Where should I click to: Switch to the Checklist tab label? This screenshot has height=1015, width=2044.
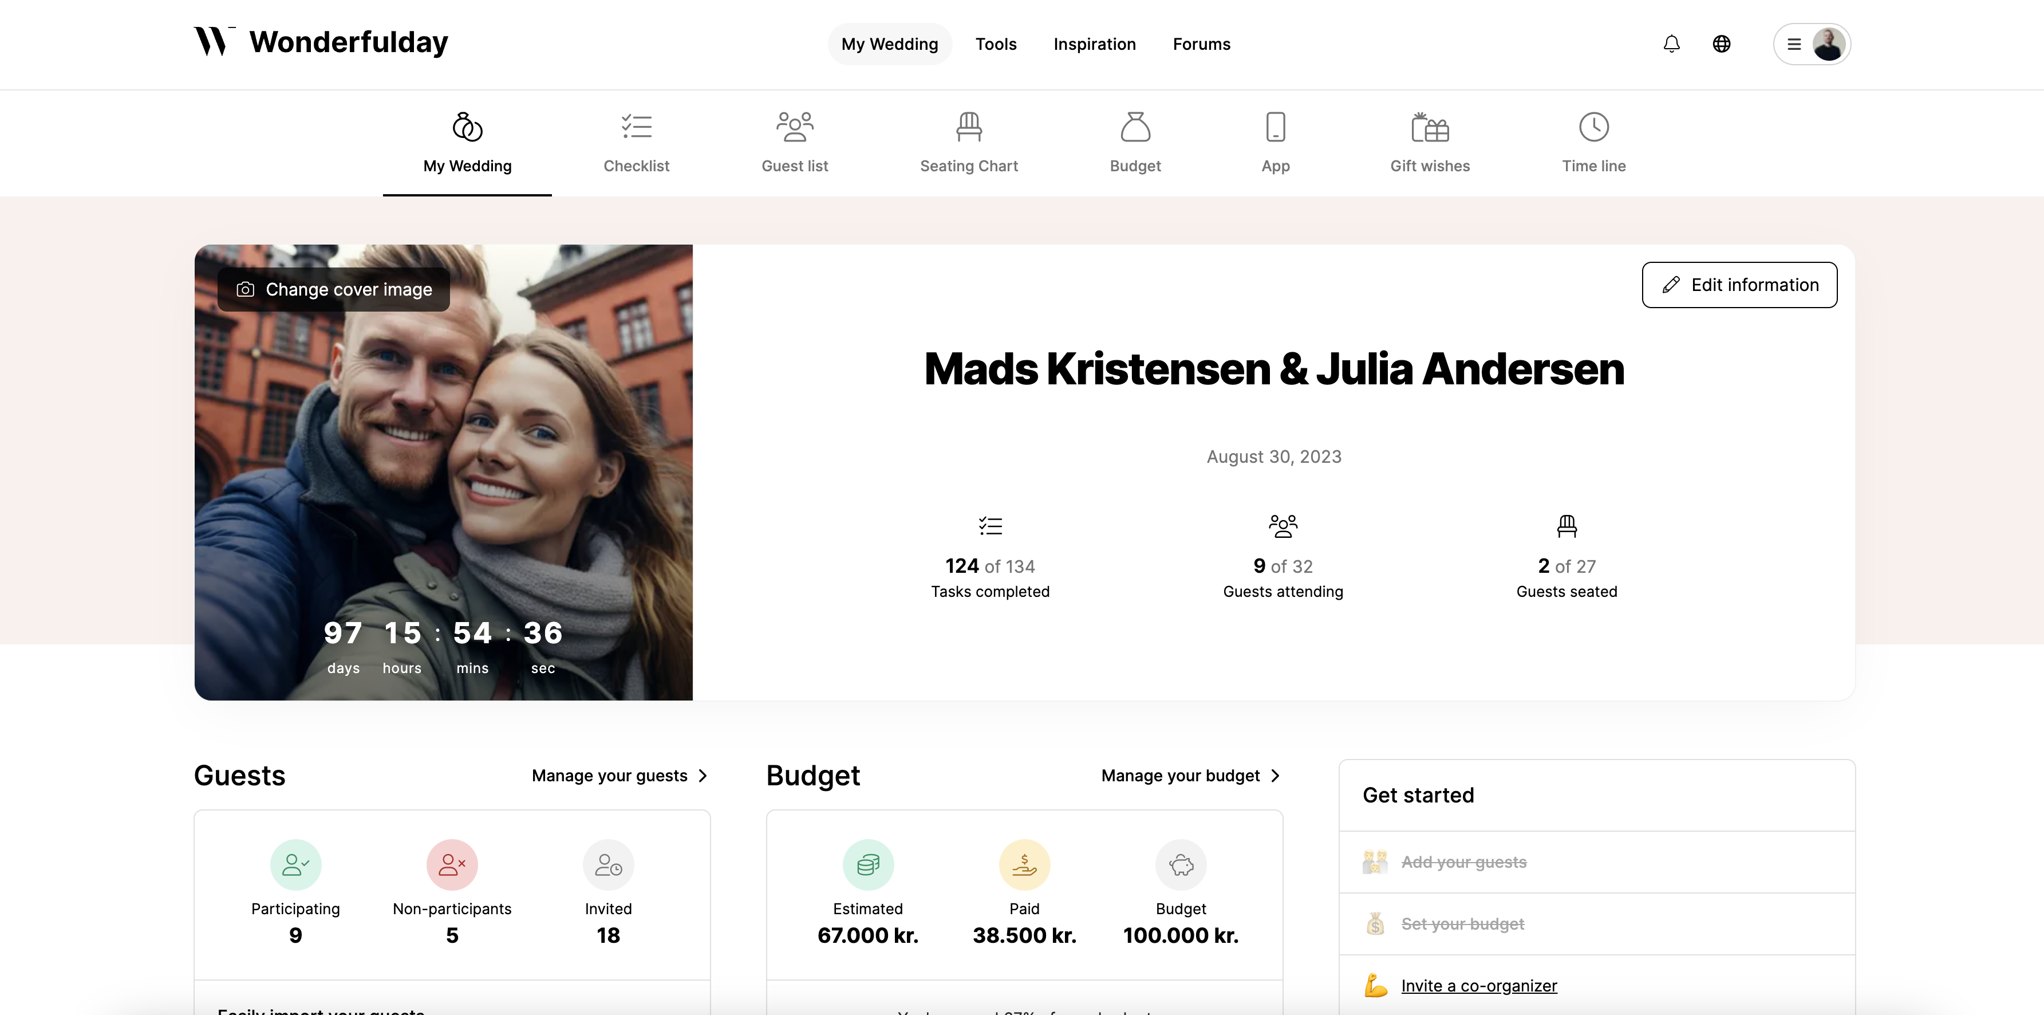636,166
